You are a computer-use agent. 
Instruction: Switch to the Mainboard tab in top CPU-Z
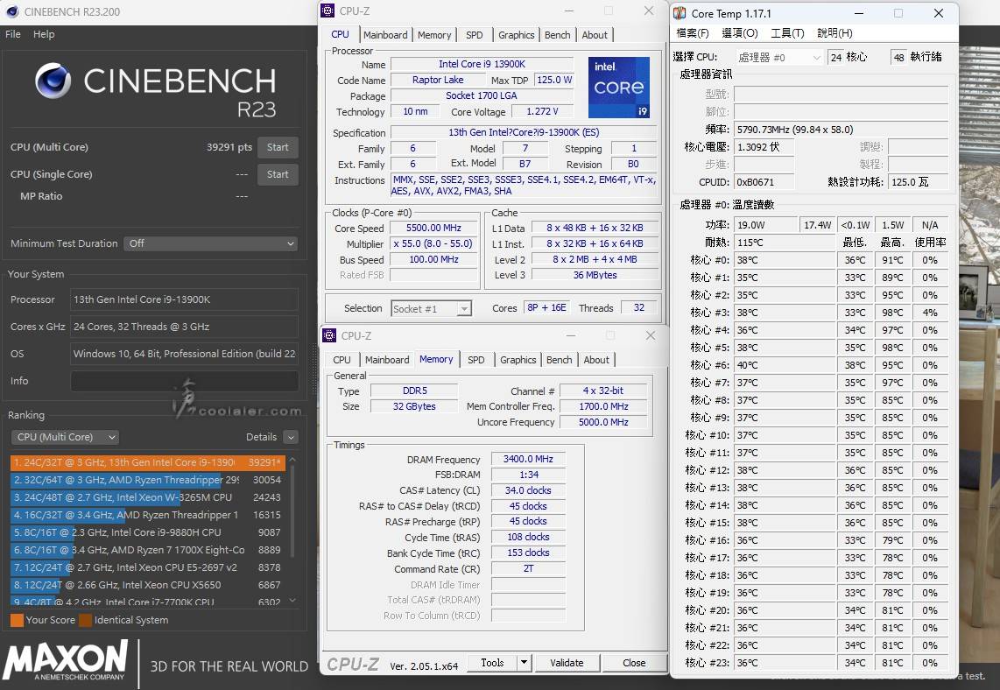tap(385, 35)
